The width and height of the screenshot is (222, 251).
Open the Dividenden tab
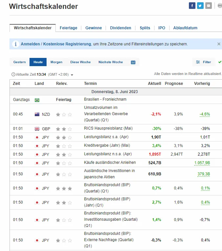pos(120,28)
